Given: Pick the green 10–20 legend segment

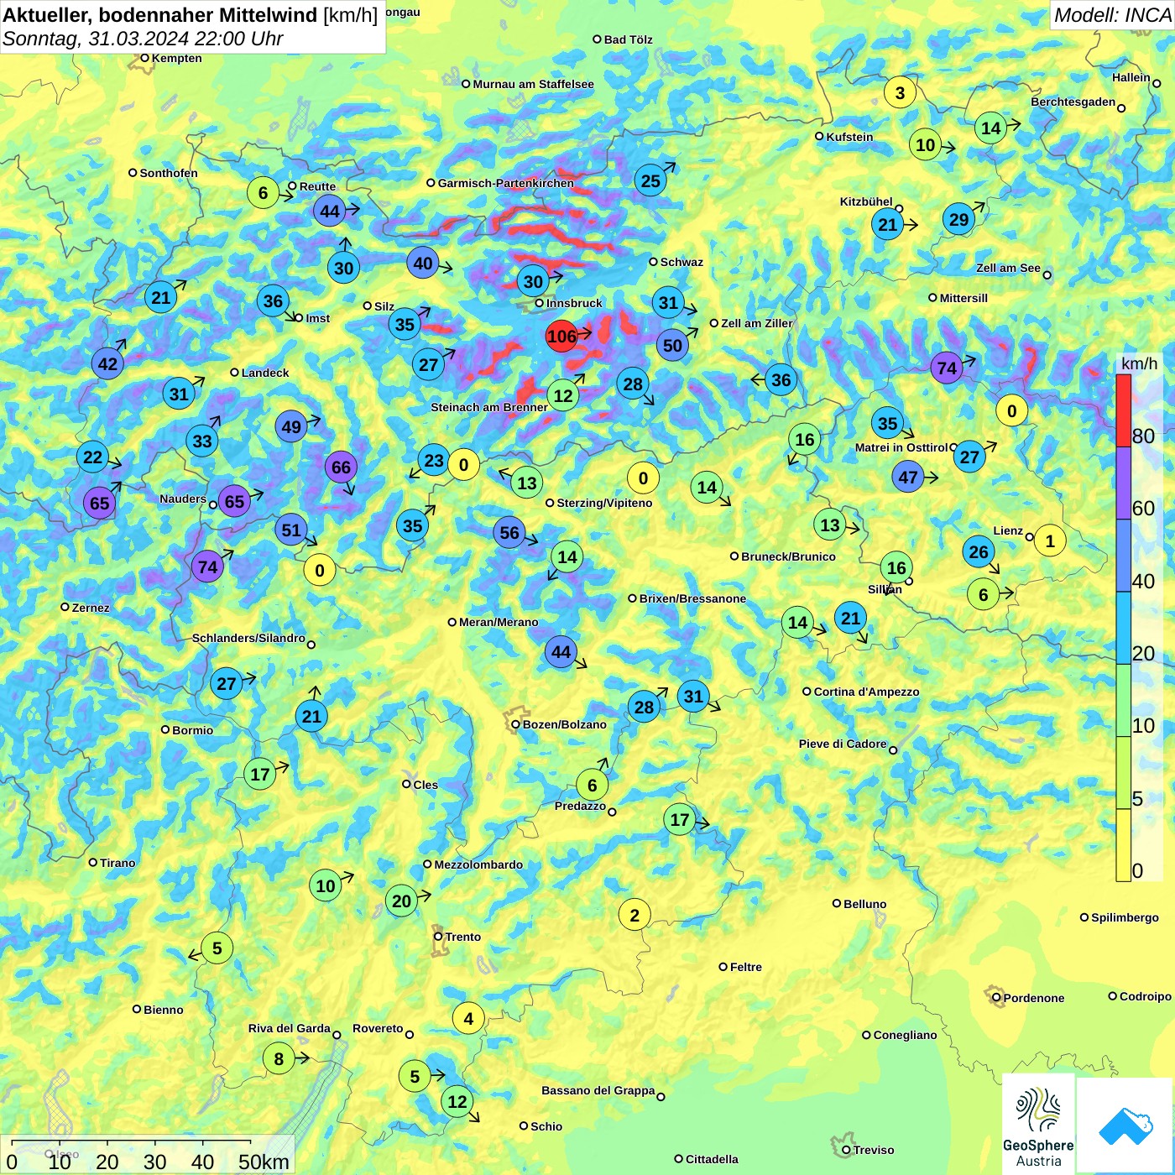Looking at the screenshot, I should pos(1123,701).
